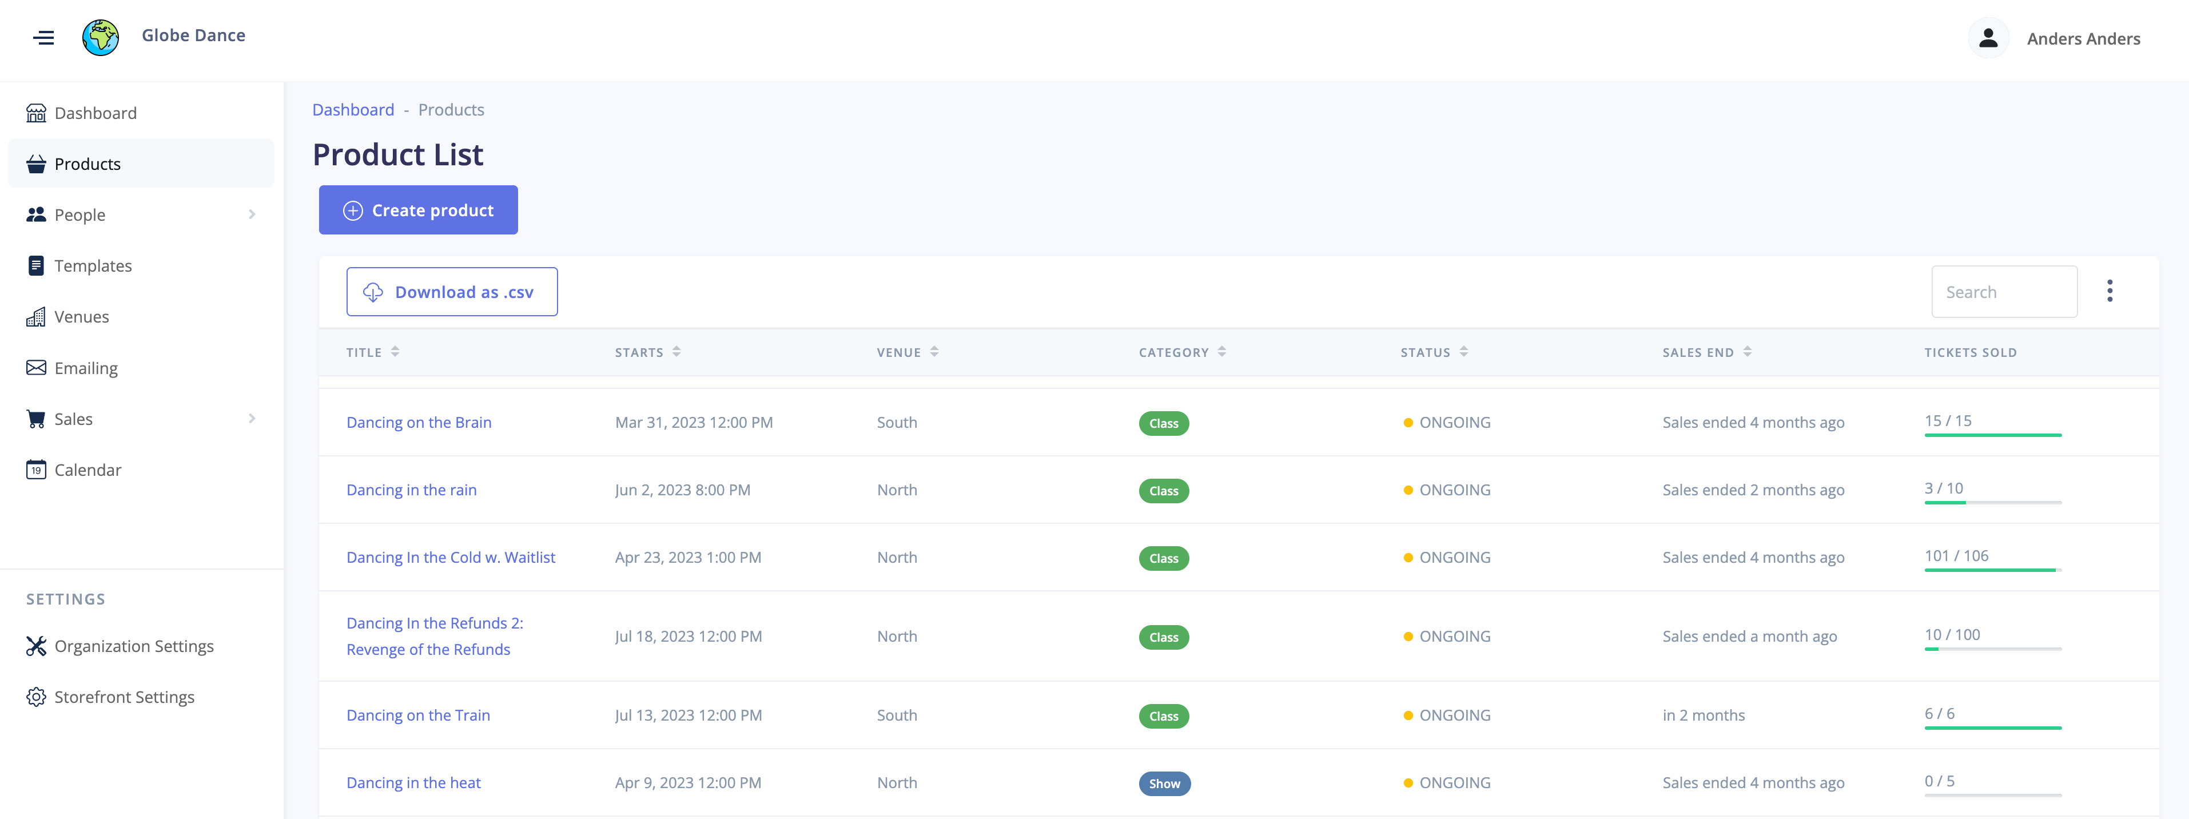Click the Organization Settings tools icon
2189x819 pixels.
(x=35, y=646)
